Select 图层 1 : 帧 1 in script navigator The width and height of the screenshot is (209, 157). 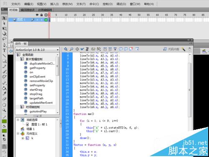(39, 124)
